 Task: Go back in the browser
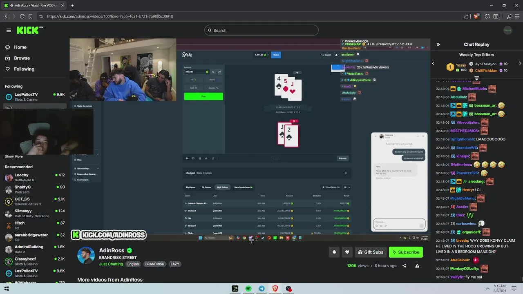coord(6,16)
